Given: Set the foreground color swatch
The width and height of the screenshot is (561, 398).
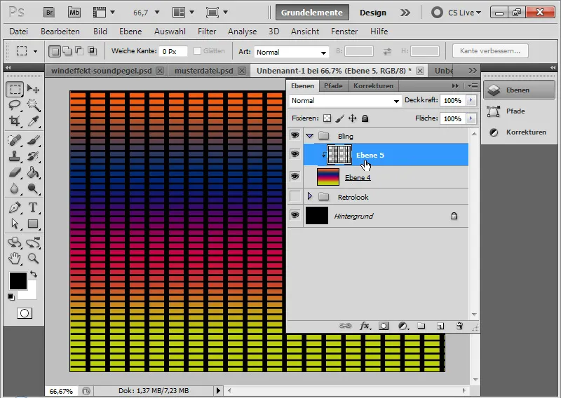Looking at the screenshot, I should point(18,281).
